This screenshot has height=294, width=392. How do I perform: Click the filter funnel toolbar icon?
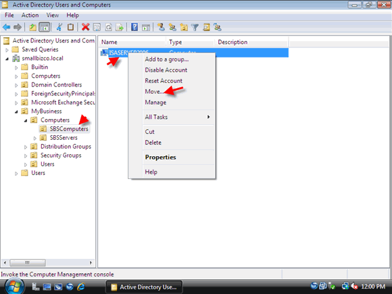click(195, 27)
